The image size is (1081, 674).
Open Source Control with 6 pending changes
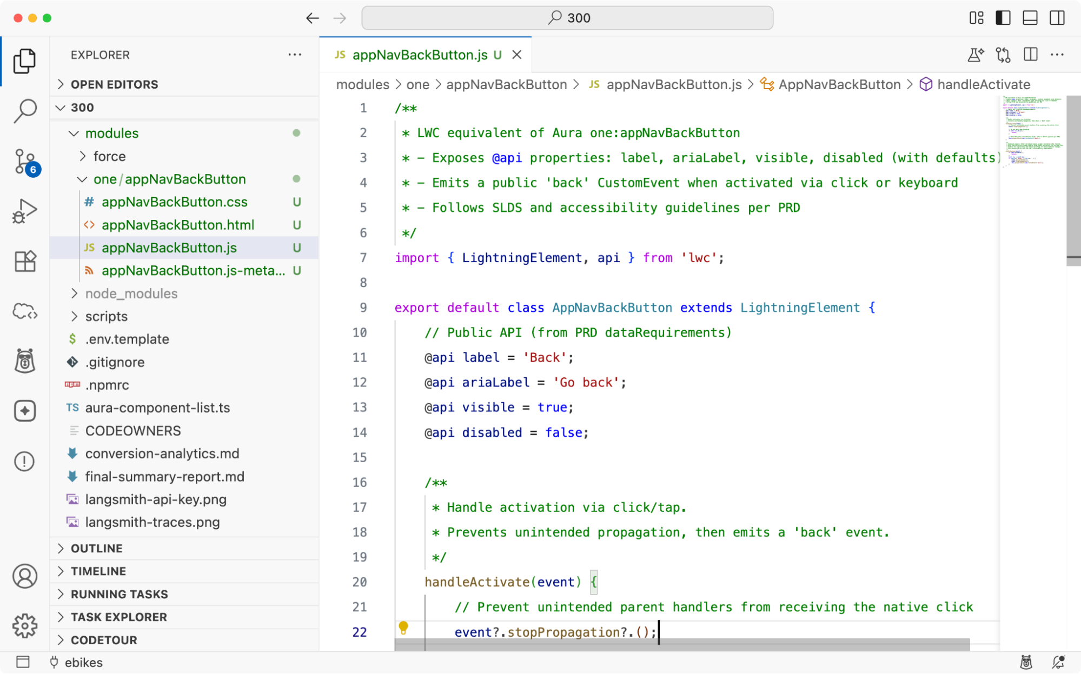coord(24,161)
